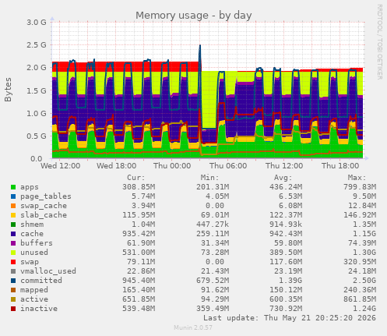The height and width of the screenshot is (336, 387).
Task: Select the 'apps' legend label
Action: pyautogui.click(x=30, y=187)
